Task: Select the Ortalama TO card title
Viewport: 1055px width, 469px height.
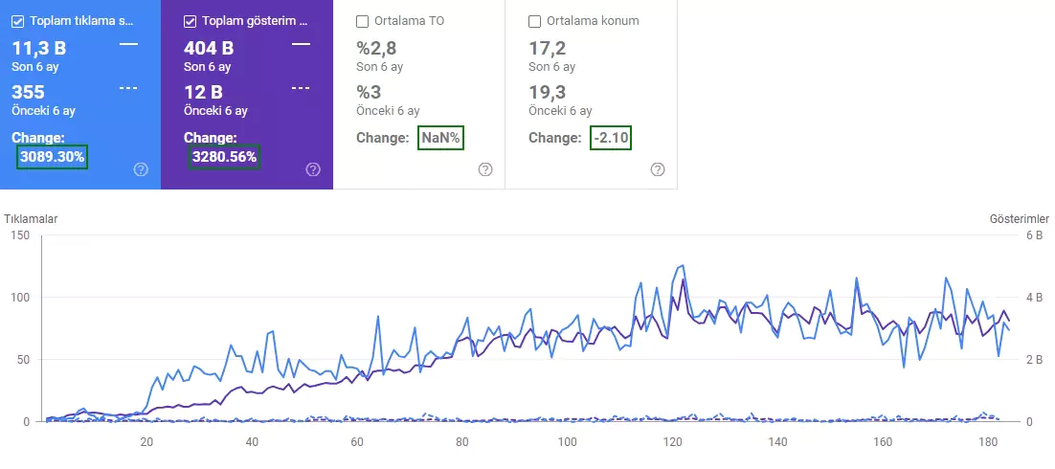Action: point(409,21)
